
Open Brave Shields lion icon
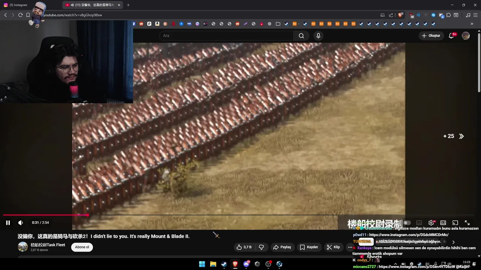pyautogui.click(x=400, y=15)
